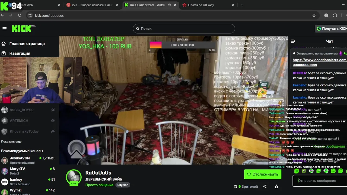Click username KEPPKA in chat
The image size is (347, 195).
point(300,73)
